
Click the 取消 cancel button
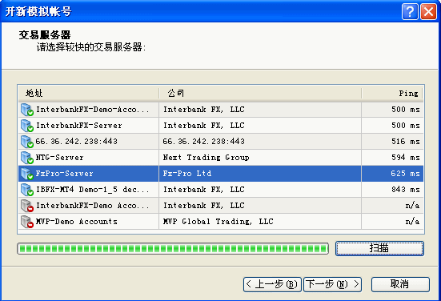pyautogui.click(x=400, y=284)
